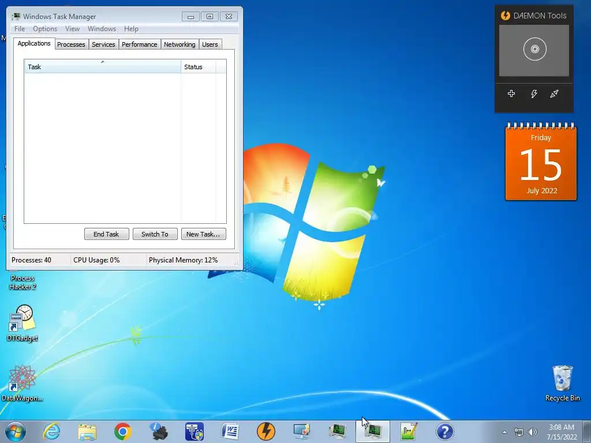Screen dimensions: 591x443
Task: Open the network status tray icon
Action: tap(519, 432)
